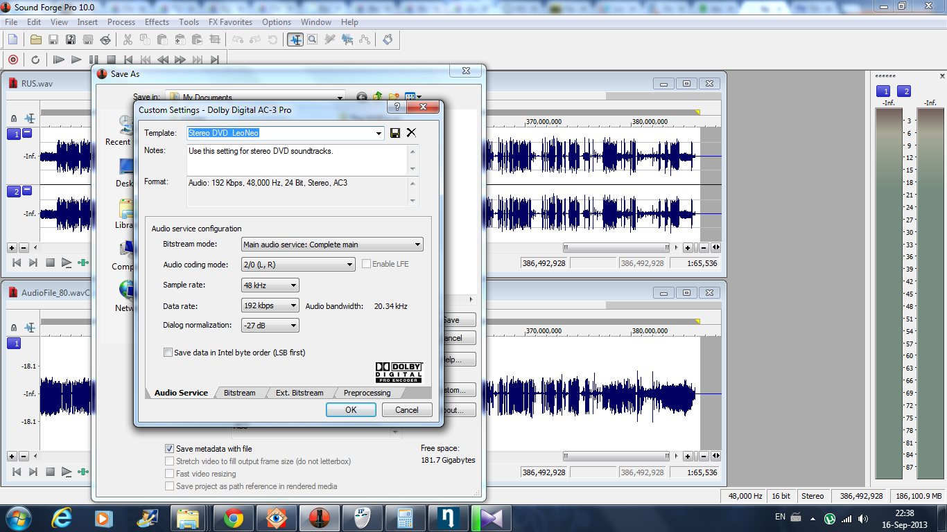Image resolution: width=947 pixels, height=532 pixels.
Task: Select channel 2 button in RUS.wav
Action: point(14,192)
